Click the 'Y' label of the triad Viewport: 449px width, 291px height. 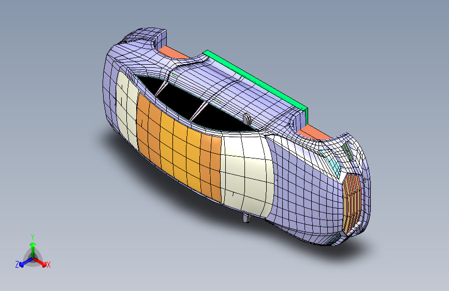coord(33,237)
